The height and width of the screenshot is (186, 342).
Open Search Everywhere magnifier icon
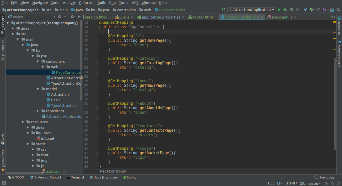click(x=338, y=10)
